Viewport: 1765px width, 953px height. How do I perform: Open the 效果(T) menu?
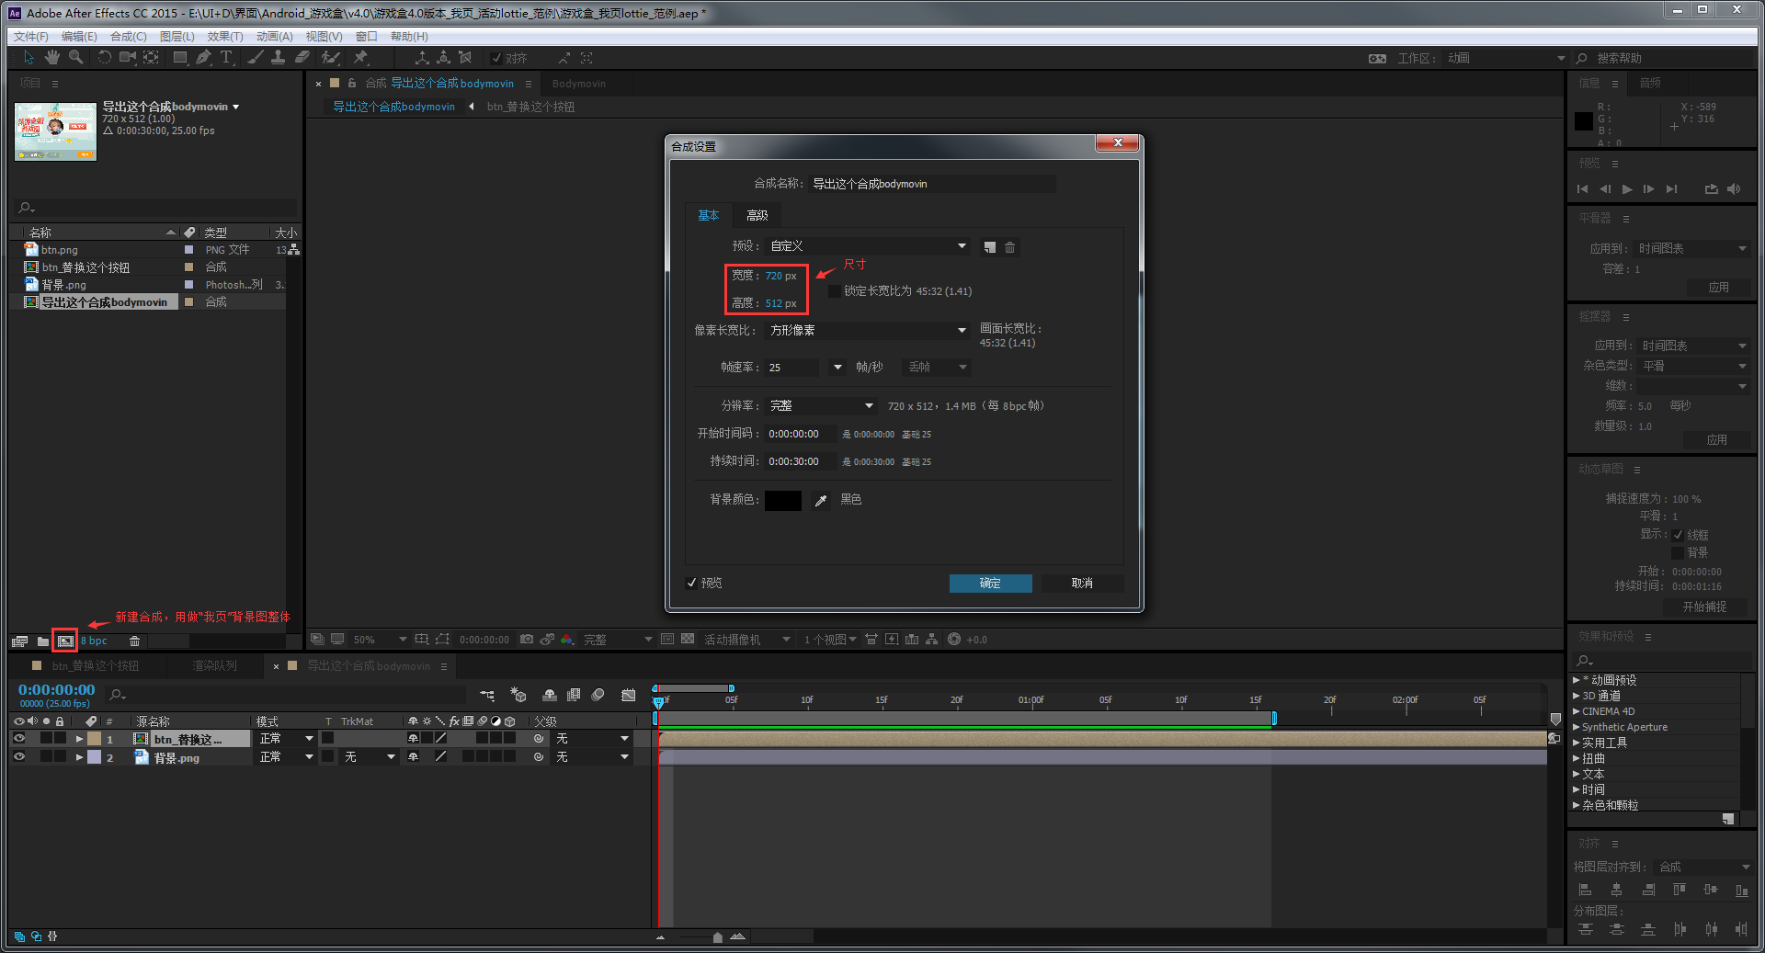pos(225,37)
